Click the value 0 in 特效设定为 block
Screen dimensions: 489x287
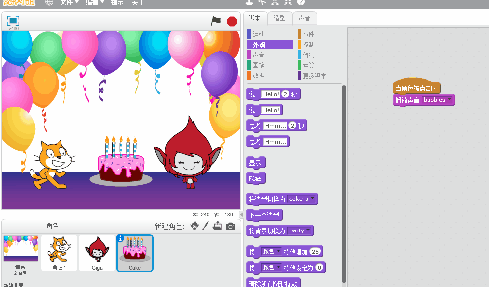319,267
